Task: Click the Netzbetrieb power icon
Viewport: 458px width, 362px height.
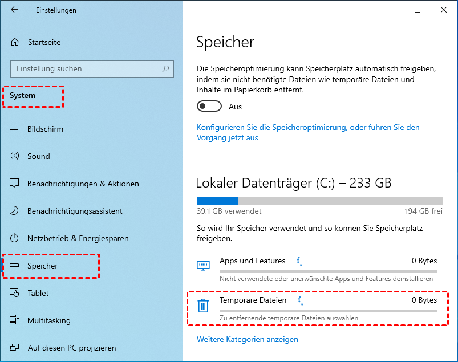Action: coord(15,238)
